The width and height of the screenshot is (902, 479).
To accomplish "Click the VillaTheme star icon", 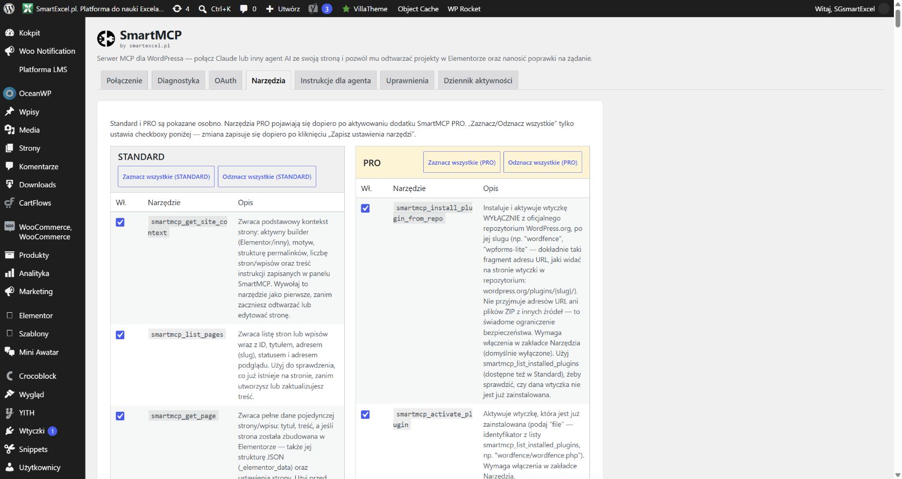I will [346, 9].
